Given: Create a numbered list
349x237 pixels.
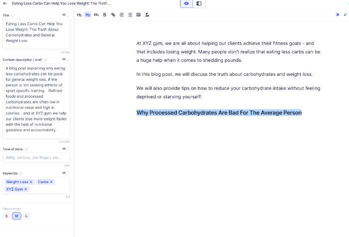Looking at the screenshot, I should tap(122, 15).
